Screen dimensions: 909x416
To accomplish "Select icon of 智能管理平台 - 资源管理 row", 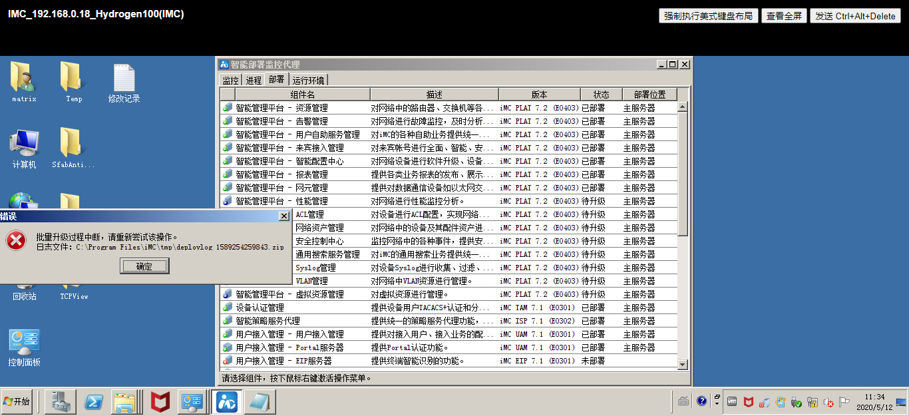I will coord(228,108).
